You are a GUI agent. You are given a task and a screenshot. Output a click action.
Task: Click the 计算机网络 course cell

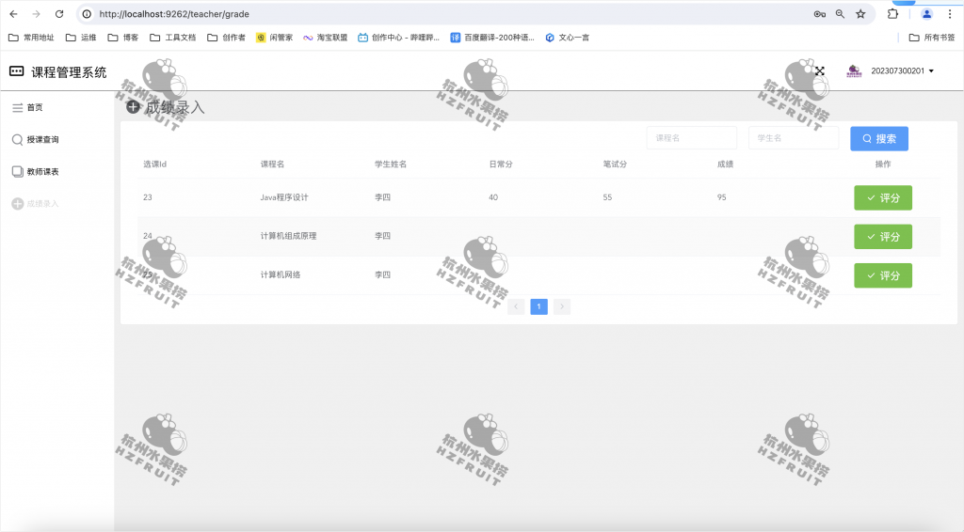pyautogui.click(x=281, y=274)
